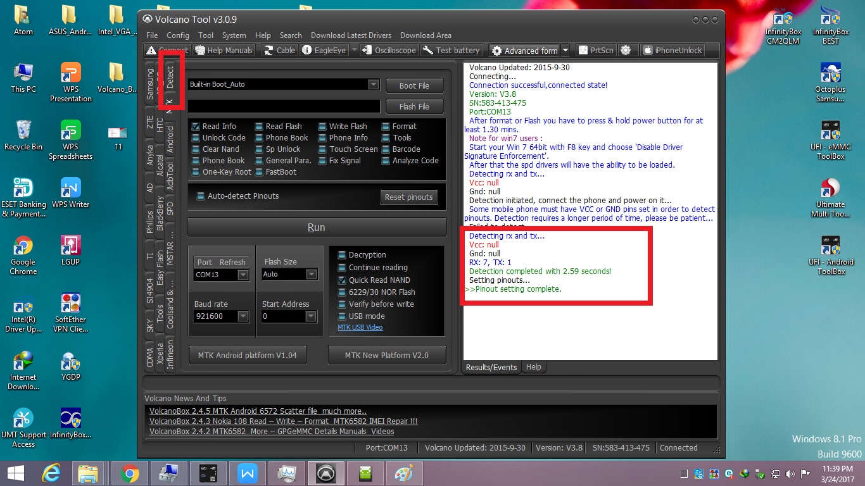Open the Oscilloscope tool
The height and width of the screenshot is (486, 865).
tap(389, 50)
